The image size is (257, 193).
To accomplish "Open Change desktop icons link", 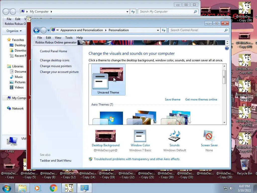I will pyautogui.click(x=54, y=60).
